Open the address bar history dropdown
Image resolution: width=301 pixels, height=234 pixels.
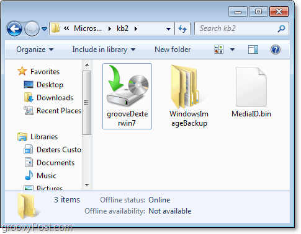pos(169,28)
